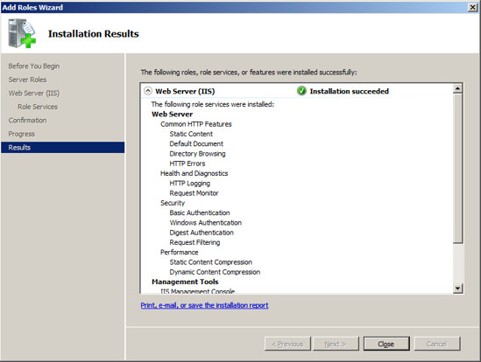Select Before You Begin step
This screenshot has height=362, width=481.
34,66
